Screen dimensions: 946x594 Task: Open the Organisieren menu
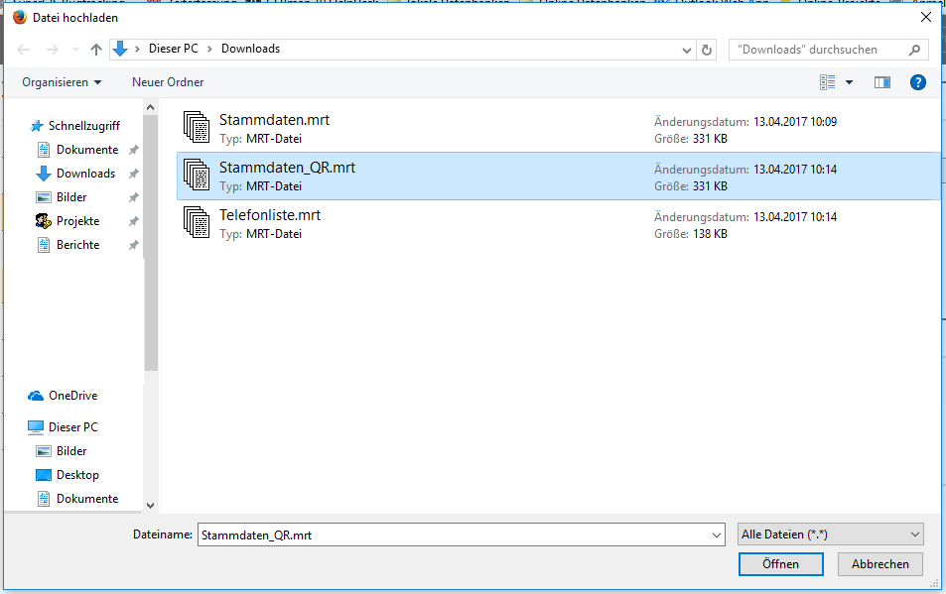point(62,82)
